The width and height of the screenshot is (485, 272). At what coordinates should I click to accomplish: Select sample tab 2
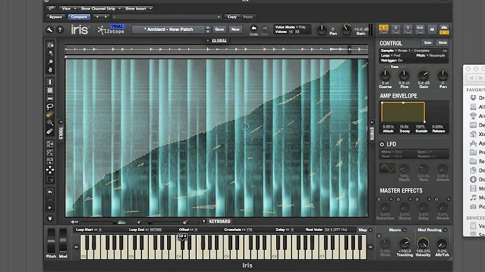pyautogui.click(x=395, y=28)
